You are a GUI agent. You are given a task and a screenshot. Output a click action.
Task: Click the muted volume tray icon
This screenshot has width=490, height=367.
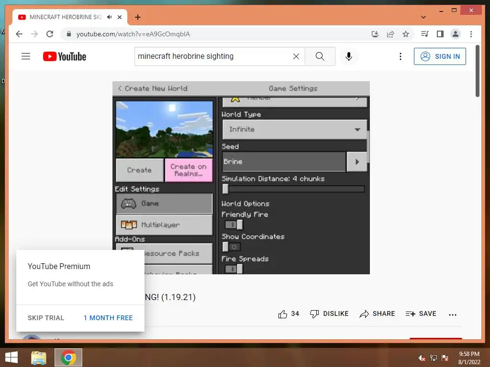422,358
